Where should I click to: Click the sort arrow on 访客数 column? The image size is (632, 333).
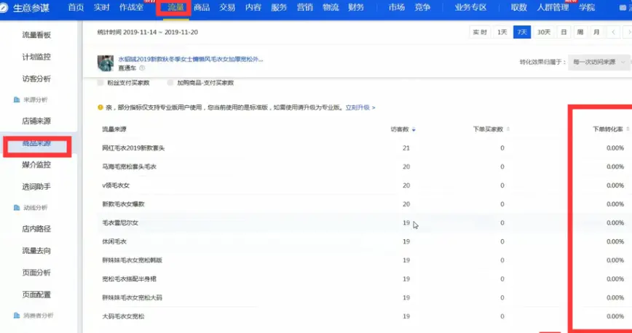pos(414,129)
